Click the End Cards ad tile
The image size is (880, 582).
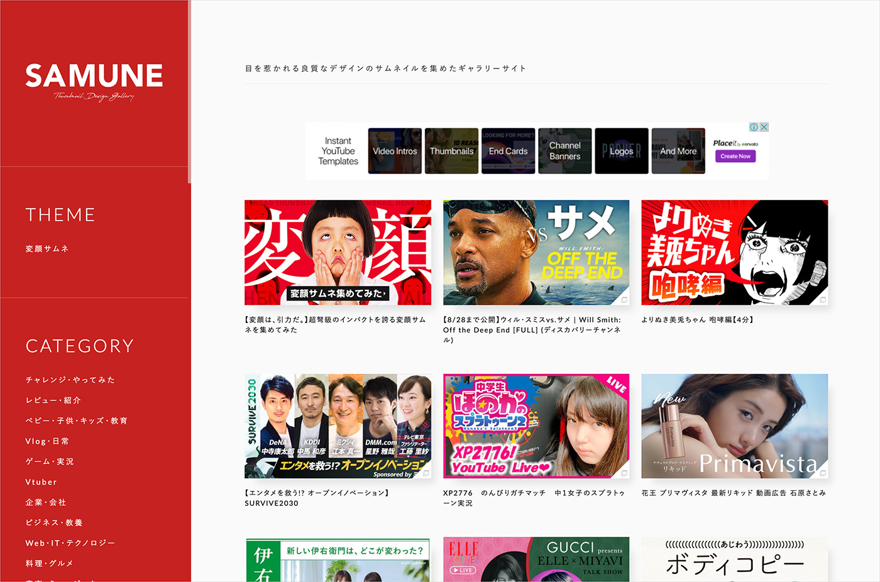[x=508, y=151]
